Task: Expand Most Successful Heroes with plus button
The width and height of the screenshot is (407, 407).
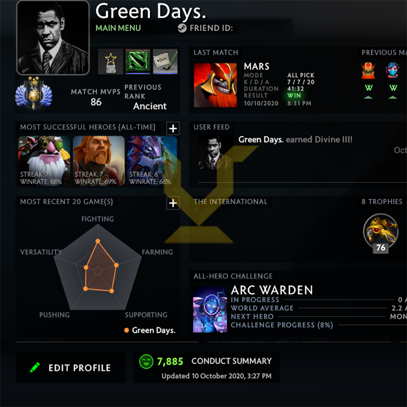Action: click(x=173, y=128)
